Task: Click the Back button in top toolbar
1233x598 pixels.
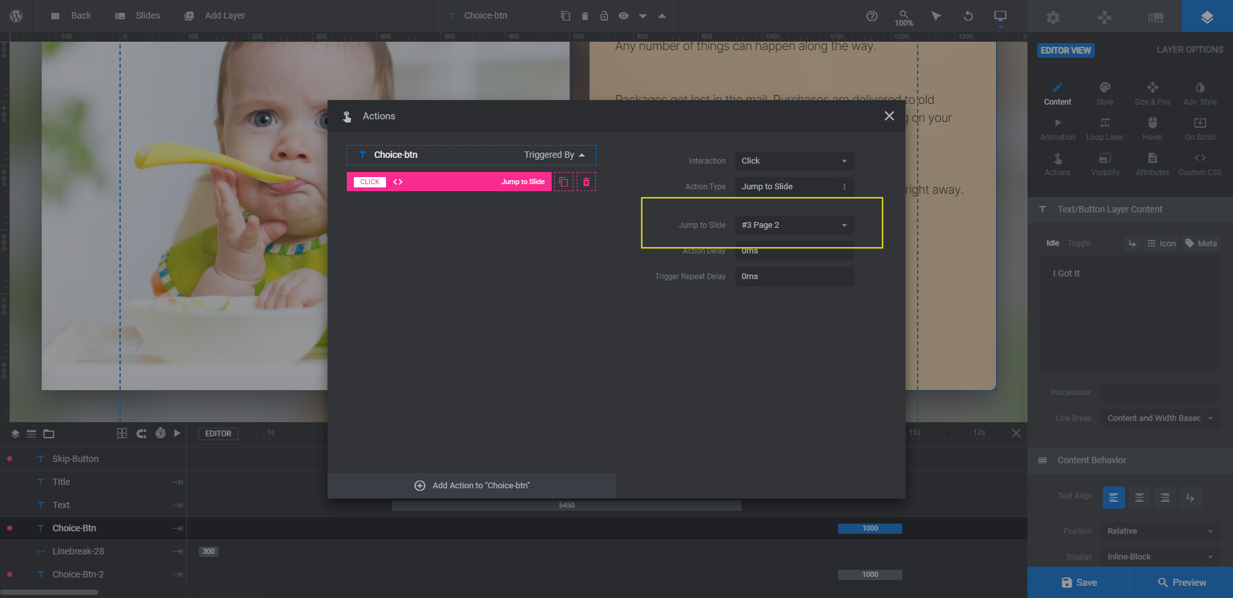Action: point(71,15)
